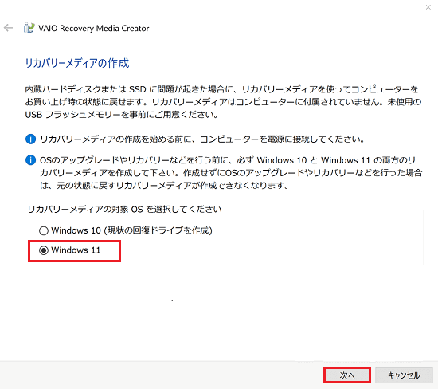The height and width of the screenshot is (389, 438).
Task: Click the line starting with USB フラッシュメモリー
Action: pos(122,115)
